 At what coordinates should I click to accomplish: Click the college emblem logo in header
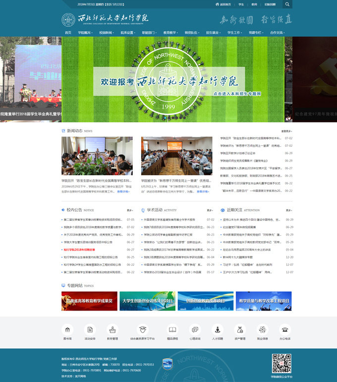tap(68, 20)
